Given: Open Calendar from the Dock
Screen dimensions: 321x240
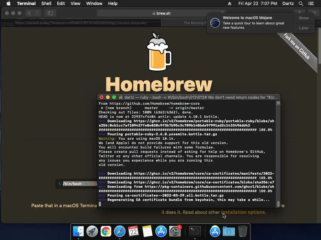Looking at the screenshot, I should point(133,231).
